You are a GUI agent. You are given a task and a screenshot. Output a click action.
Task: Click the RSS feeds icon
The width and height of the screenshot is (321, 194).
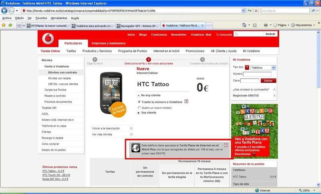coord(255,25)
